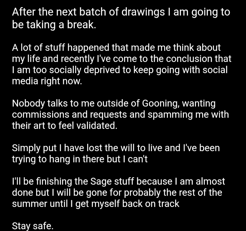This screenshot has height=231, width=246.
Task: Click the word "spamming"
Action: pyautogui.click(x=170, y=115)
